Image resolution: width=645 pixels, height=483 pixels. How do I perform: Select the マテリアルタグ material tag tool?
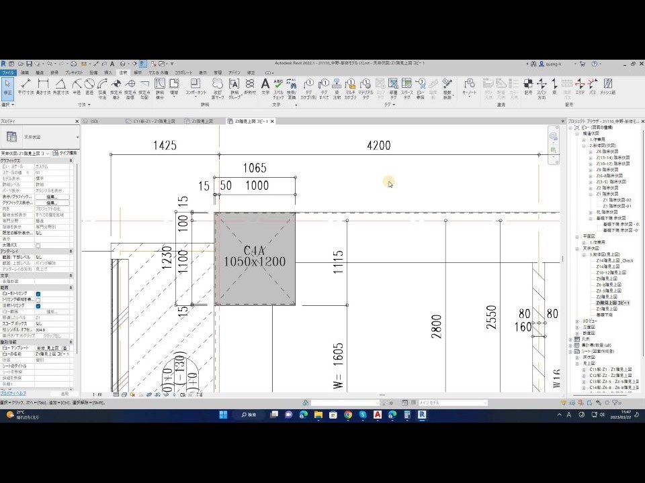pos(365,89)
